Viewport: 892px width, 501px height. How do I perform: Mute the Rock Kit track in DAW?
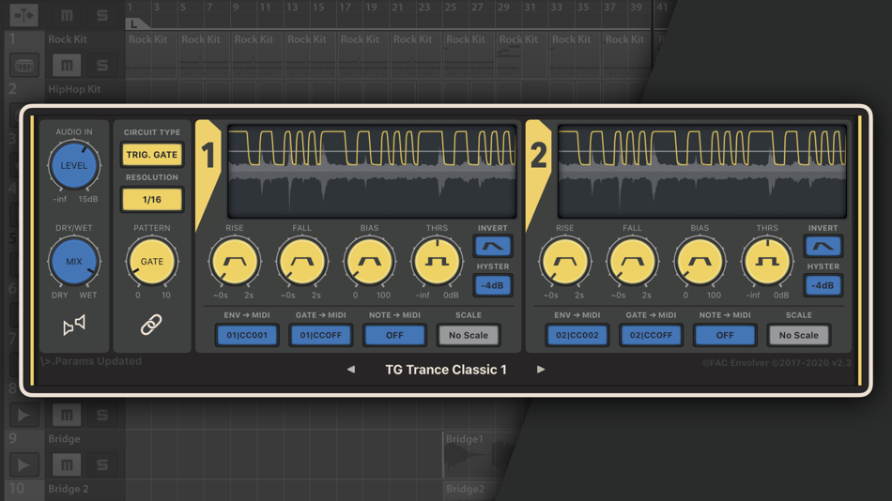pos(67,66)
